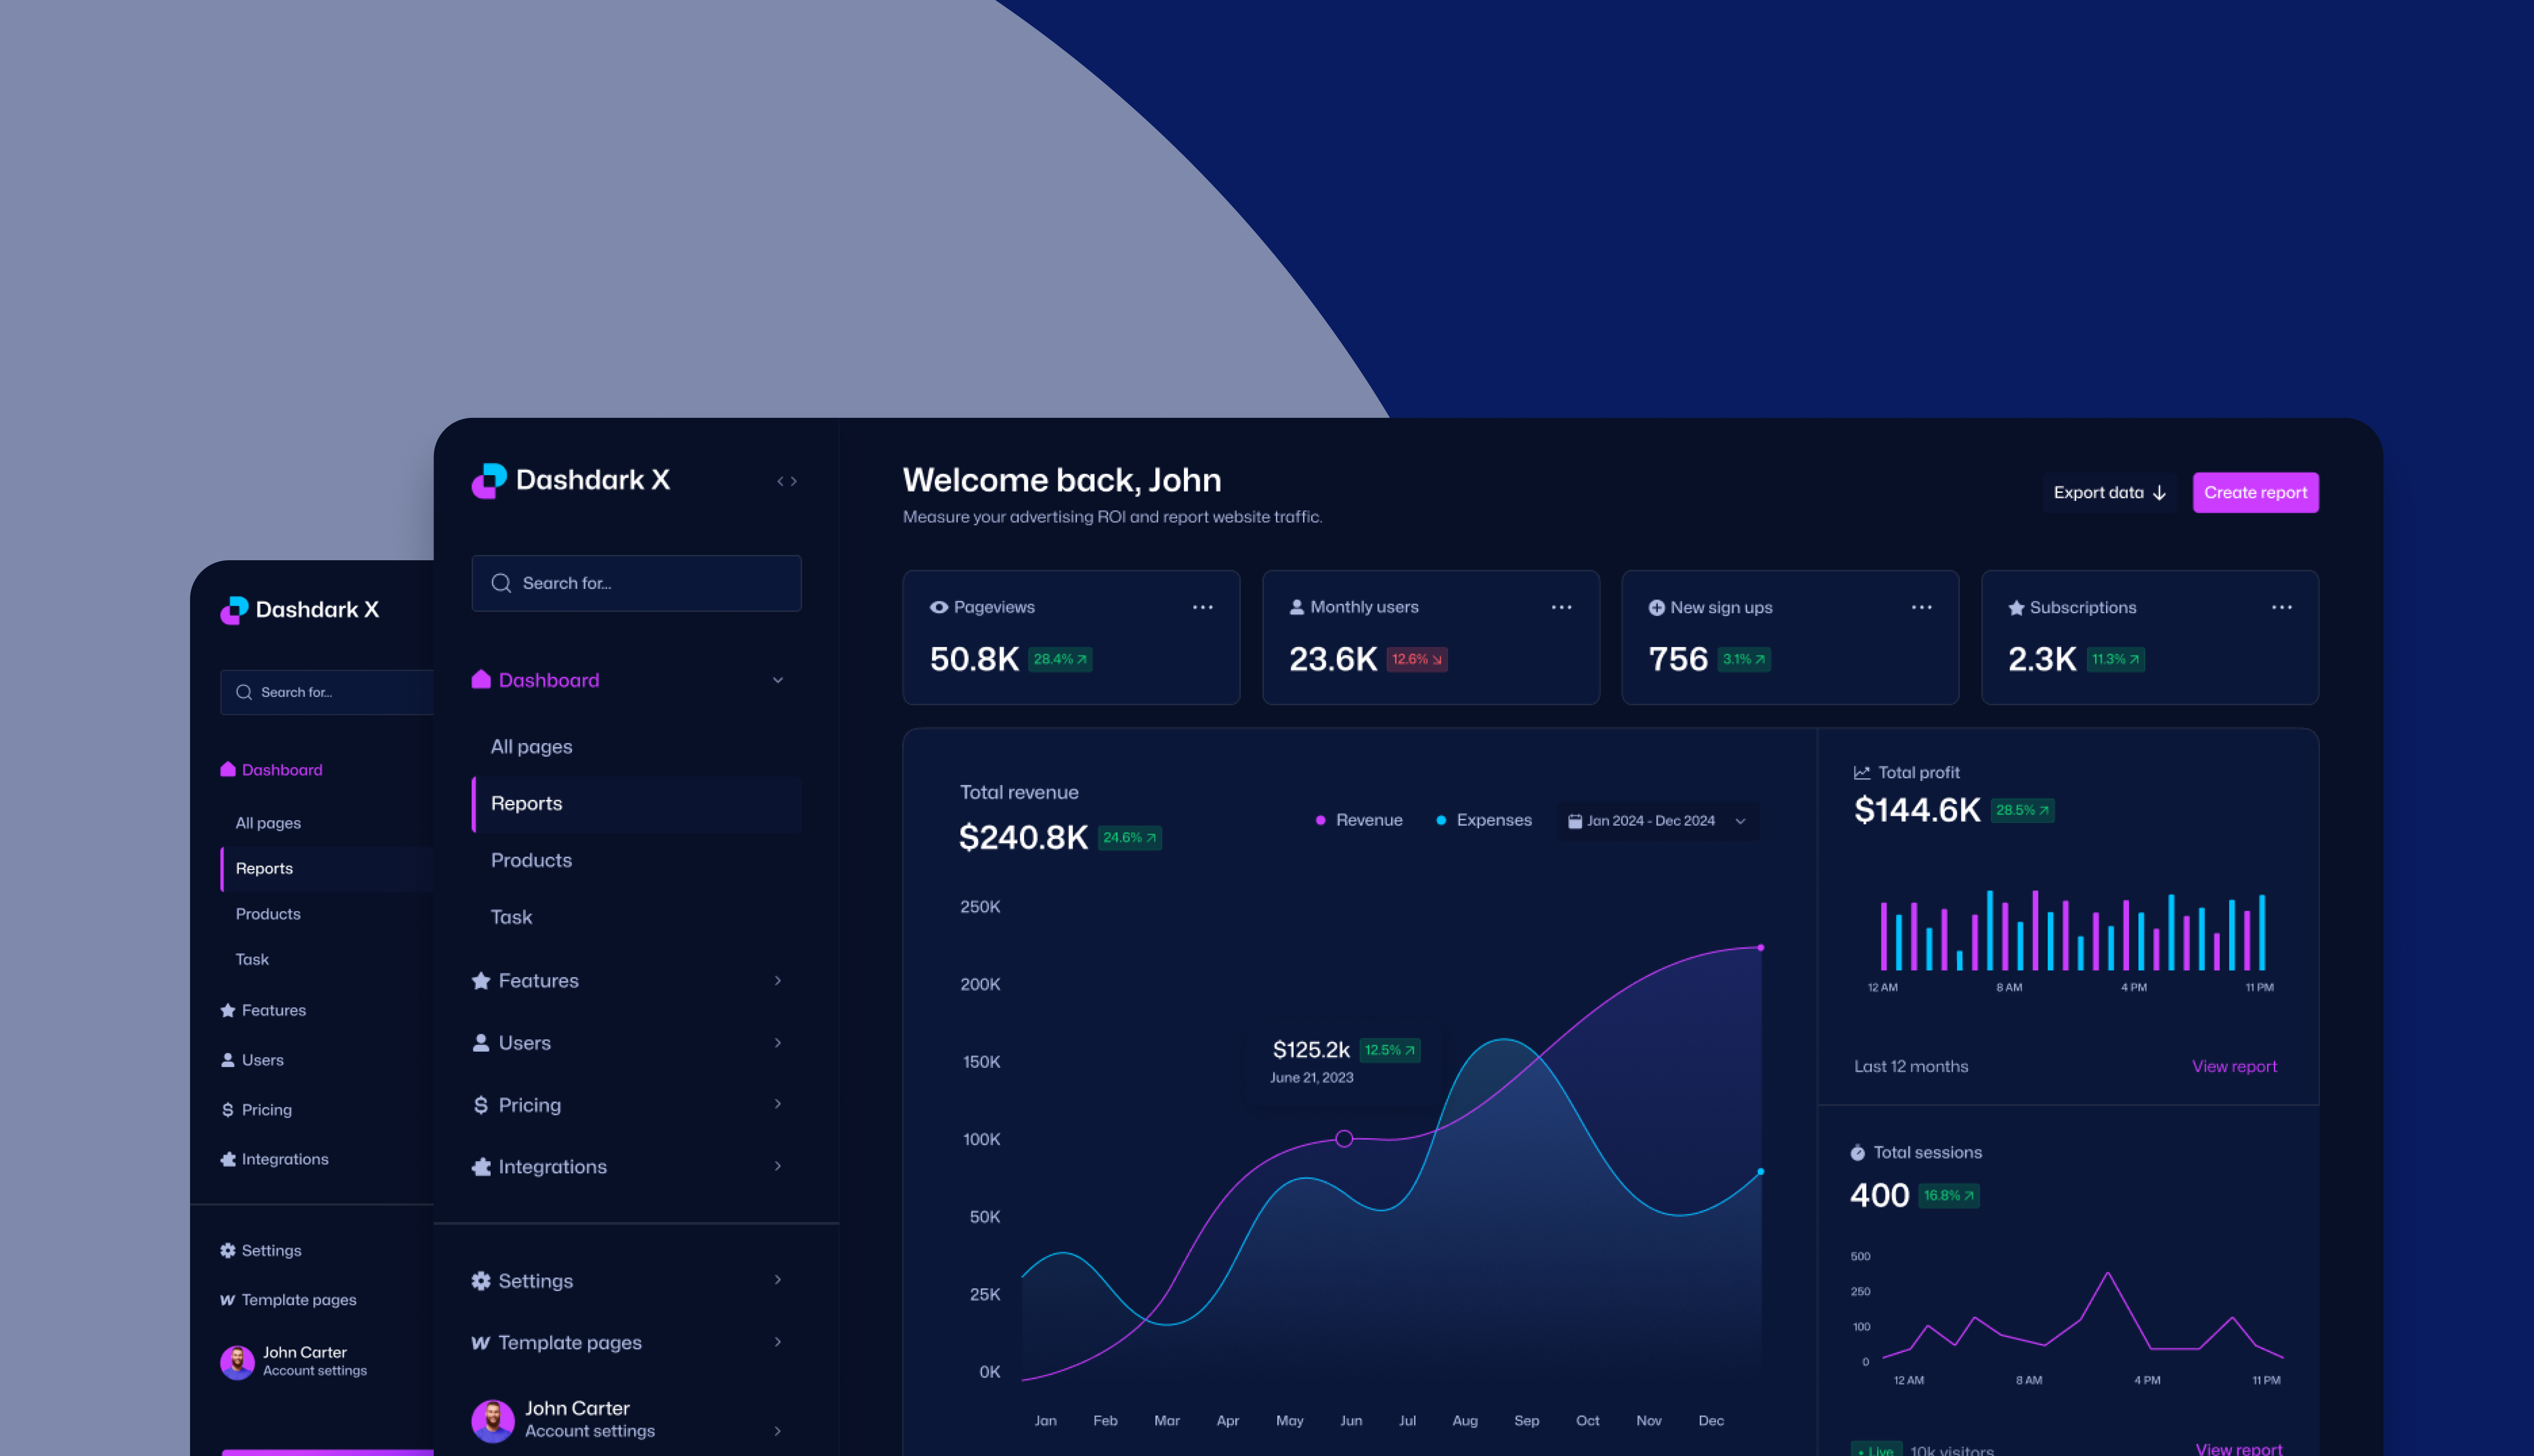Click the Dashboard home icon in front sidebar
The image size is (2534, 1456).
click(x=481, y=680)
